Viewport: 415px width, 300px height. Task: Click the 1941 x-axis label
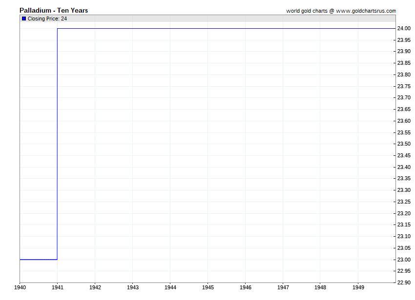(58, 287)
